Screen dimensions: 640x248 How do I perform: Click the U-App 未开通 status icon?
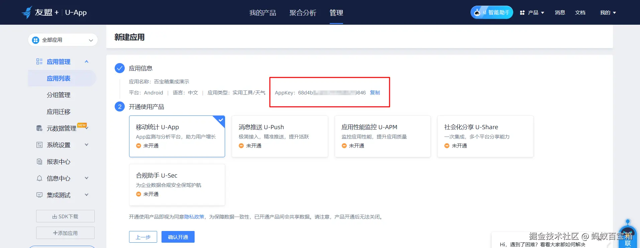[x=138, y=146]
